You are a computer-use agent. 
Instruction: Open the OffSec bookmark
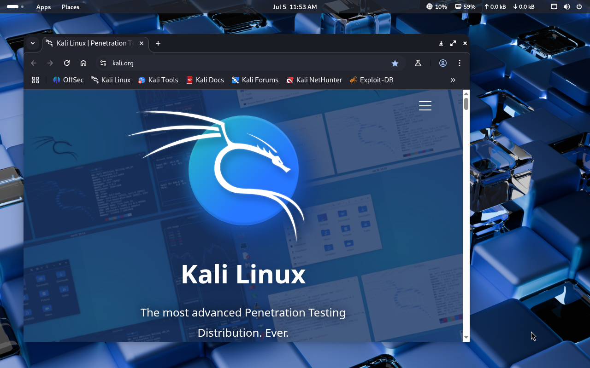[68, 80]
